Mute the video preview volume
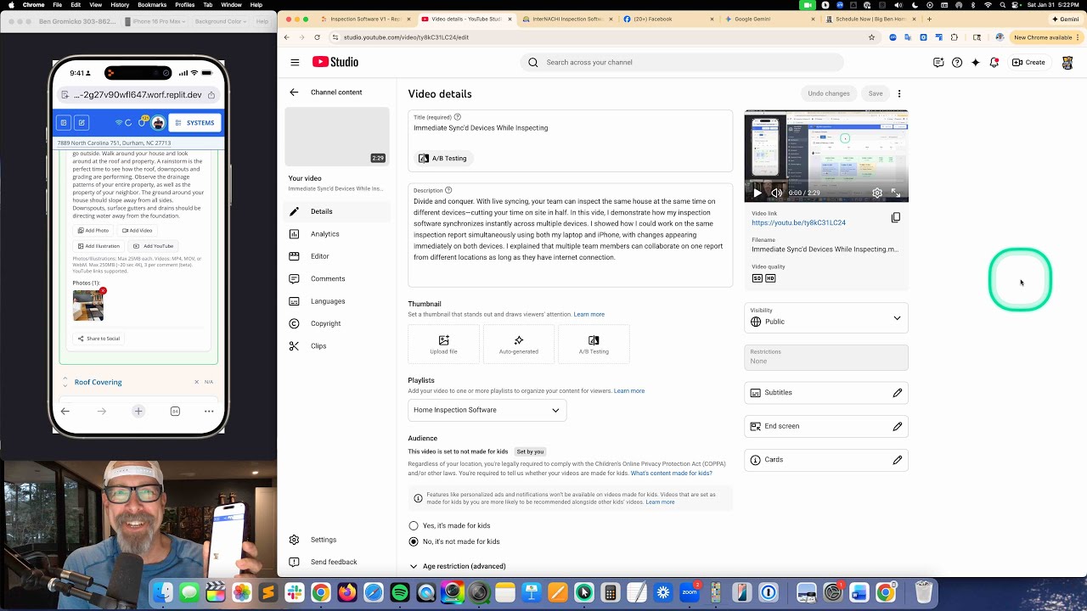 pos(776,193)
